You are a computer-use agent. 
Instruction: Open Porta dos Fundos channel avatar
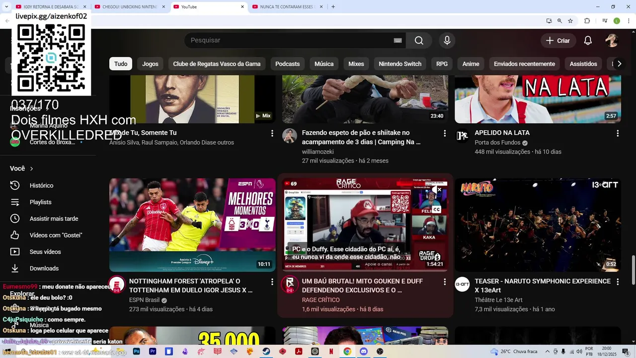(x=462, y=136)
